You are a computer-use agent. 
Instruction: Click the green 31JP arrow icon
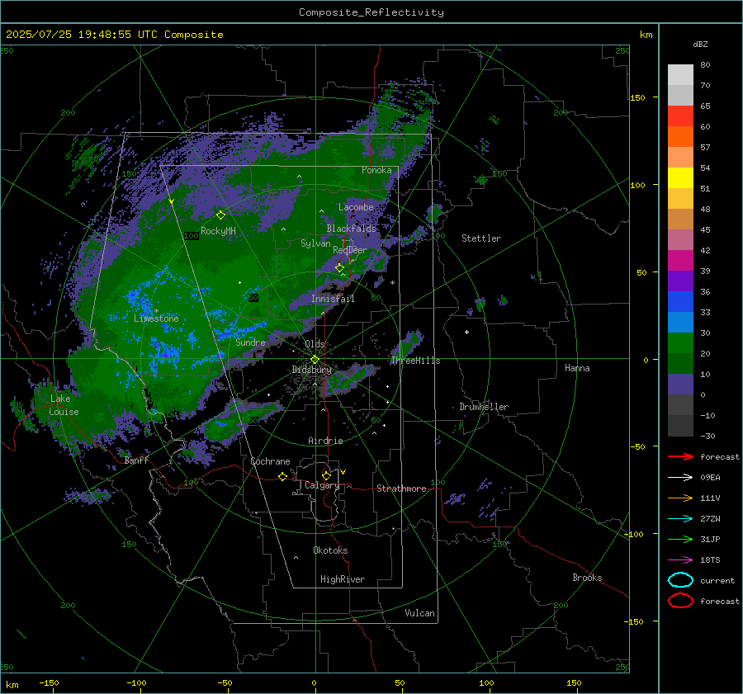[x=680, y=539]
